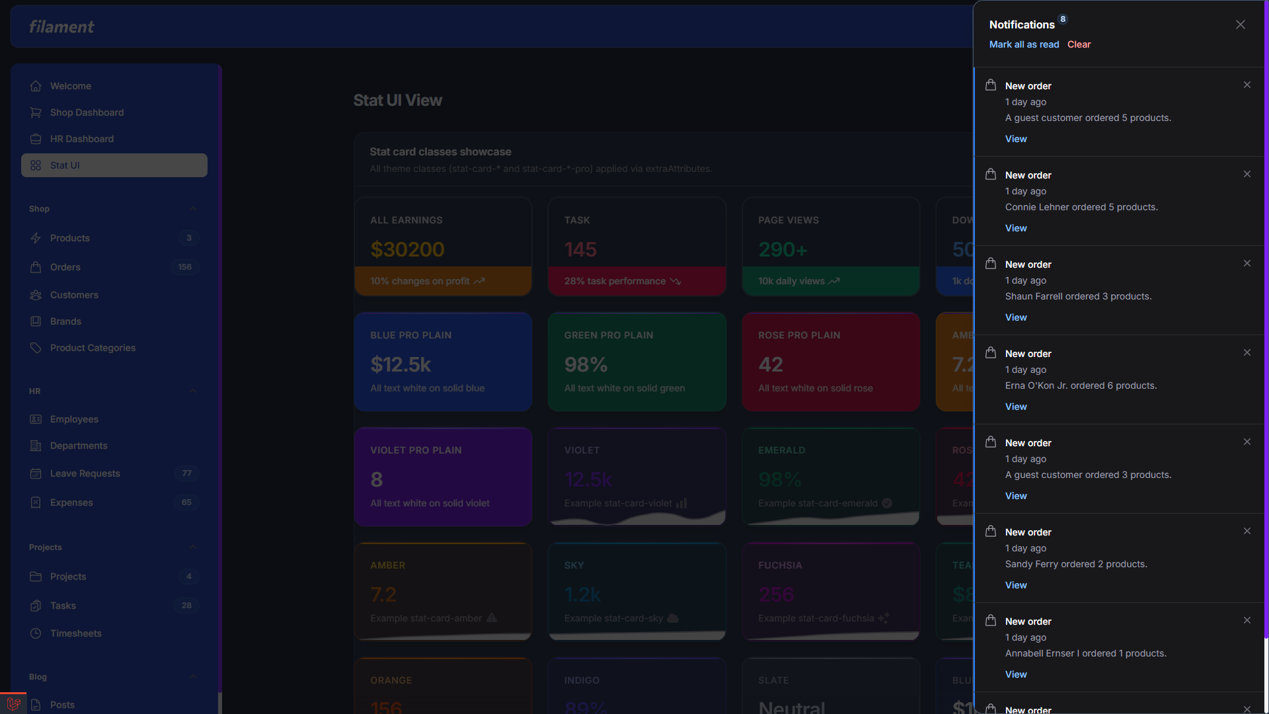Close the Notifications panel
This screenshot has height=714, width=1269.
pyautogui.click(x=1241, y=24)
